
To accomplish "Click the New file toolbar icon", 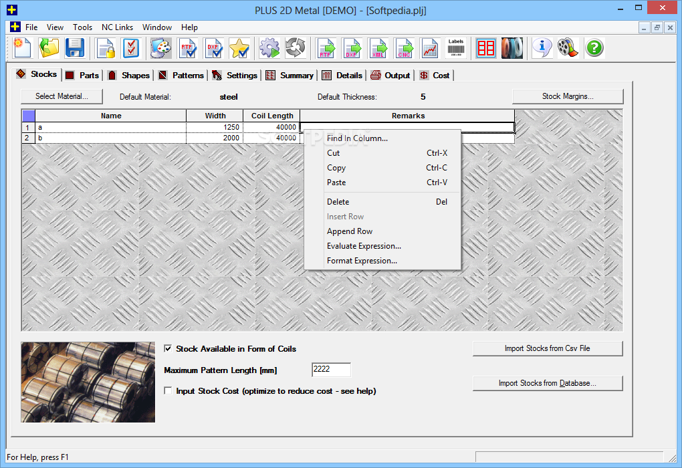I will (22, 48).
